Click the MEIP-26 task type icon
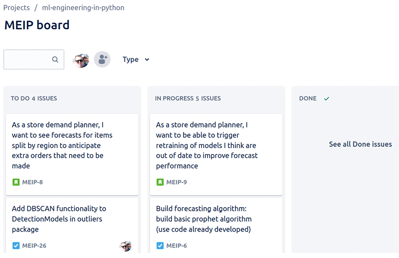The height and width of the screenshot is (258, 399). 16,245
